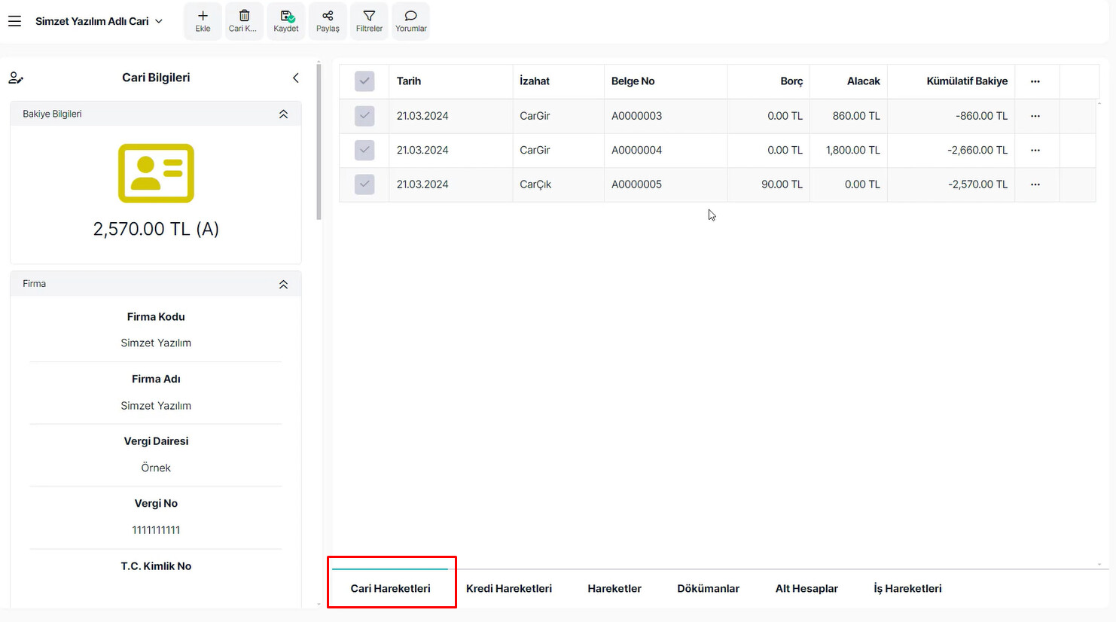Switch to the Hareketler tab
This screenshot has width=1116, height=622.
tap(614, 588)
